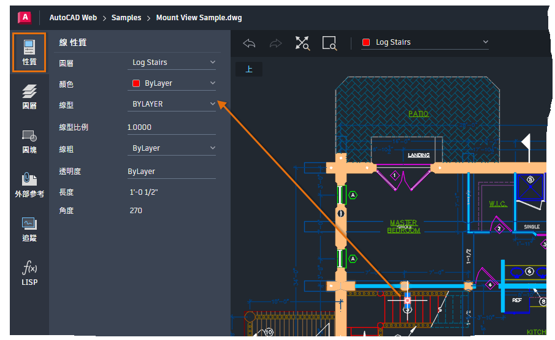Viewport: 555px width, 340px height.
Task: Click the LANDING label in drawing
Action: pos(419,155)
